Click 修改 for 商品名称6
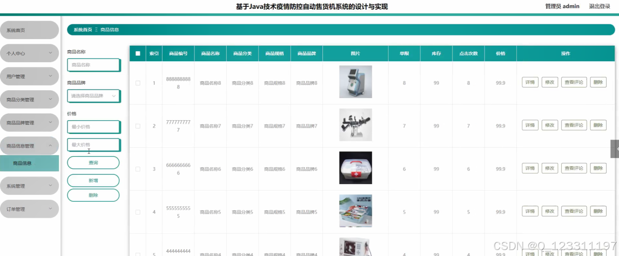 [x=550, y=169]
